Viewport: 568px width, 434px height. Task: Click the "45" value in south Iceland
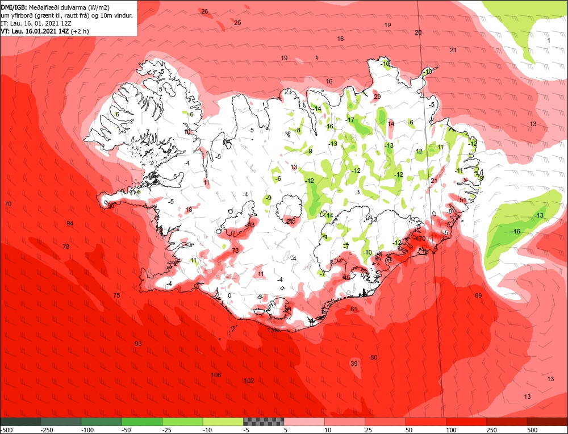[x=346, y=278]
